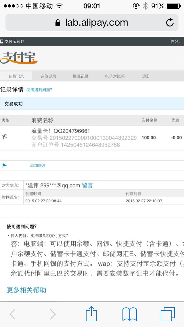Select the 交易记录 tab
This screenshot has height=327, width=184.
[16, 76]
